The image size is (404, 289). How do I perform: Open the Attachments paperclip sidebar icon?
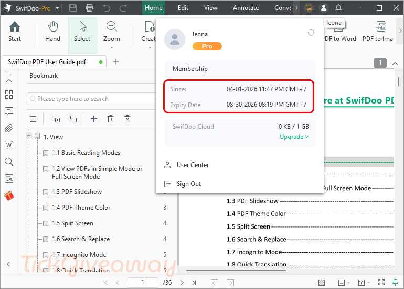[9, 128]
